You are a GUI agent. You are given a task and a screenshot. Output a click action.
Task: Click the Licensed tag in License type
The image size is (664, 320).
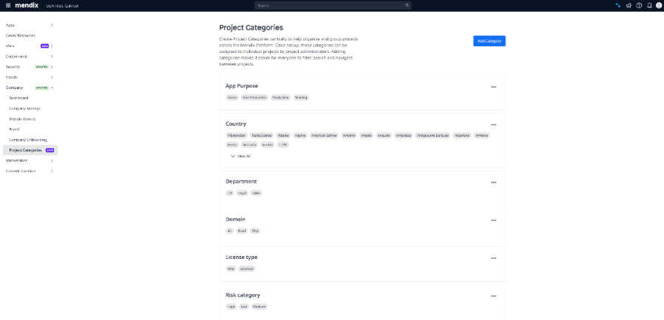point(246,269)
